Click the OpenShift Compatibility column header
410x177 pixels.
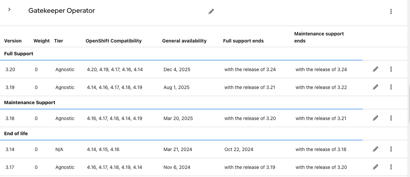114,41
